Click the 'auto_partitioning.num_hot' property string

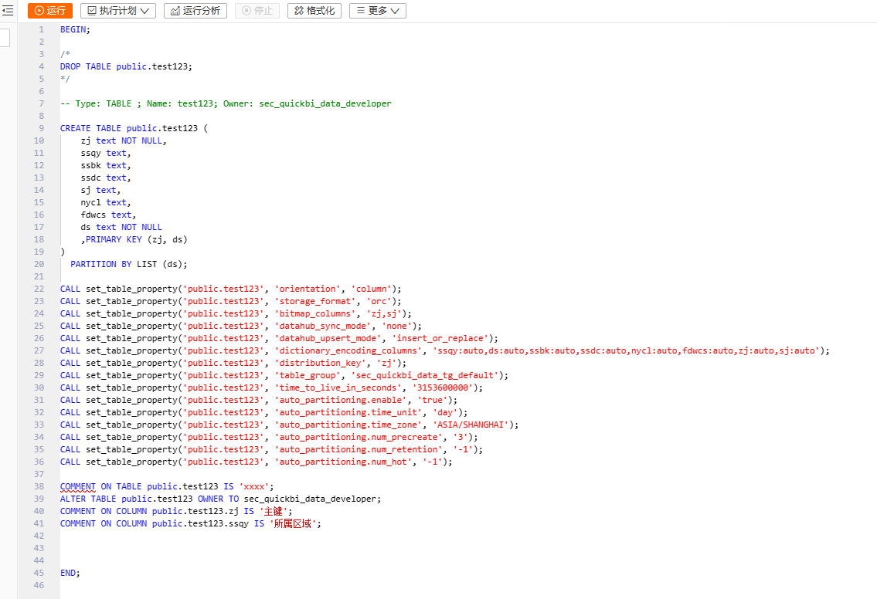(343, 462)
